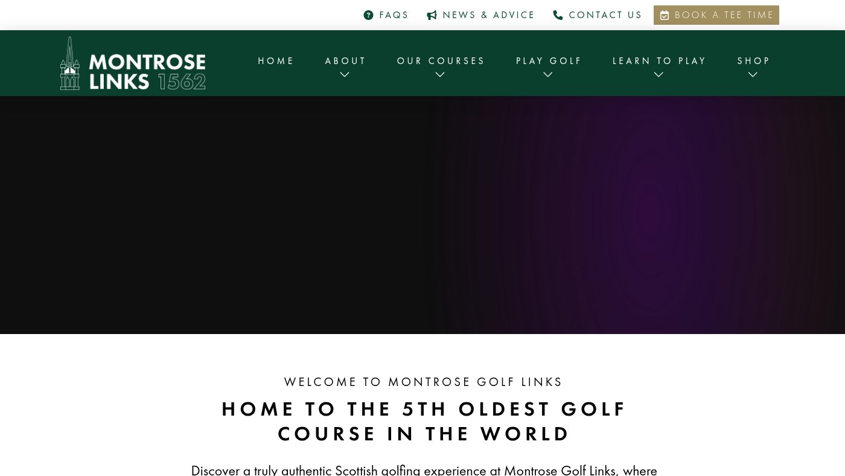845x476 pixels.
Task: Open the Shop menu label
Action: pos(753,61)
